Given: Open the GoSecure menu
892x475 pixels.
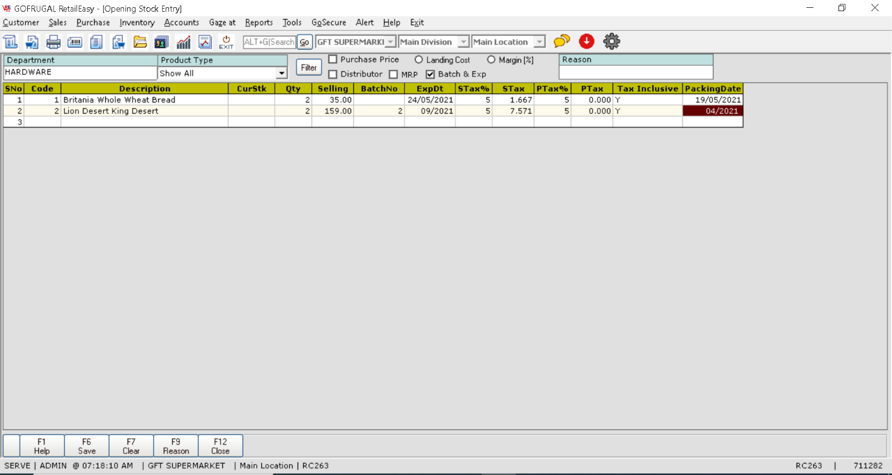Looking at the screenshot, I should pyautogui.click(x=329, y=23).
